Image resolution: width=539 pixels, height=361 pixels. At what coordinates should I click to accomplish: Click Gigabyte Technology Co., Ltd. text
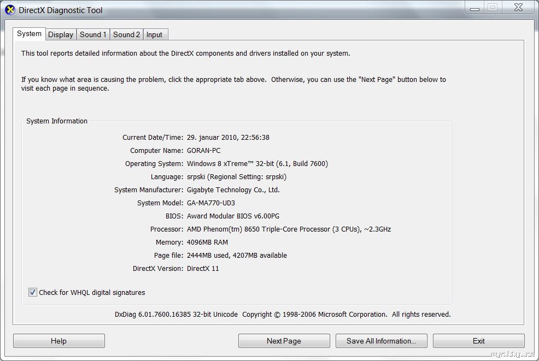click(233, 190)
